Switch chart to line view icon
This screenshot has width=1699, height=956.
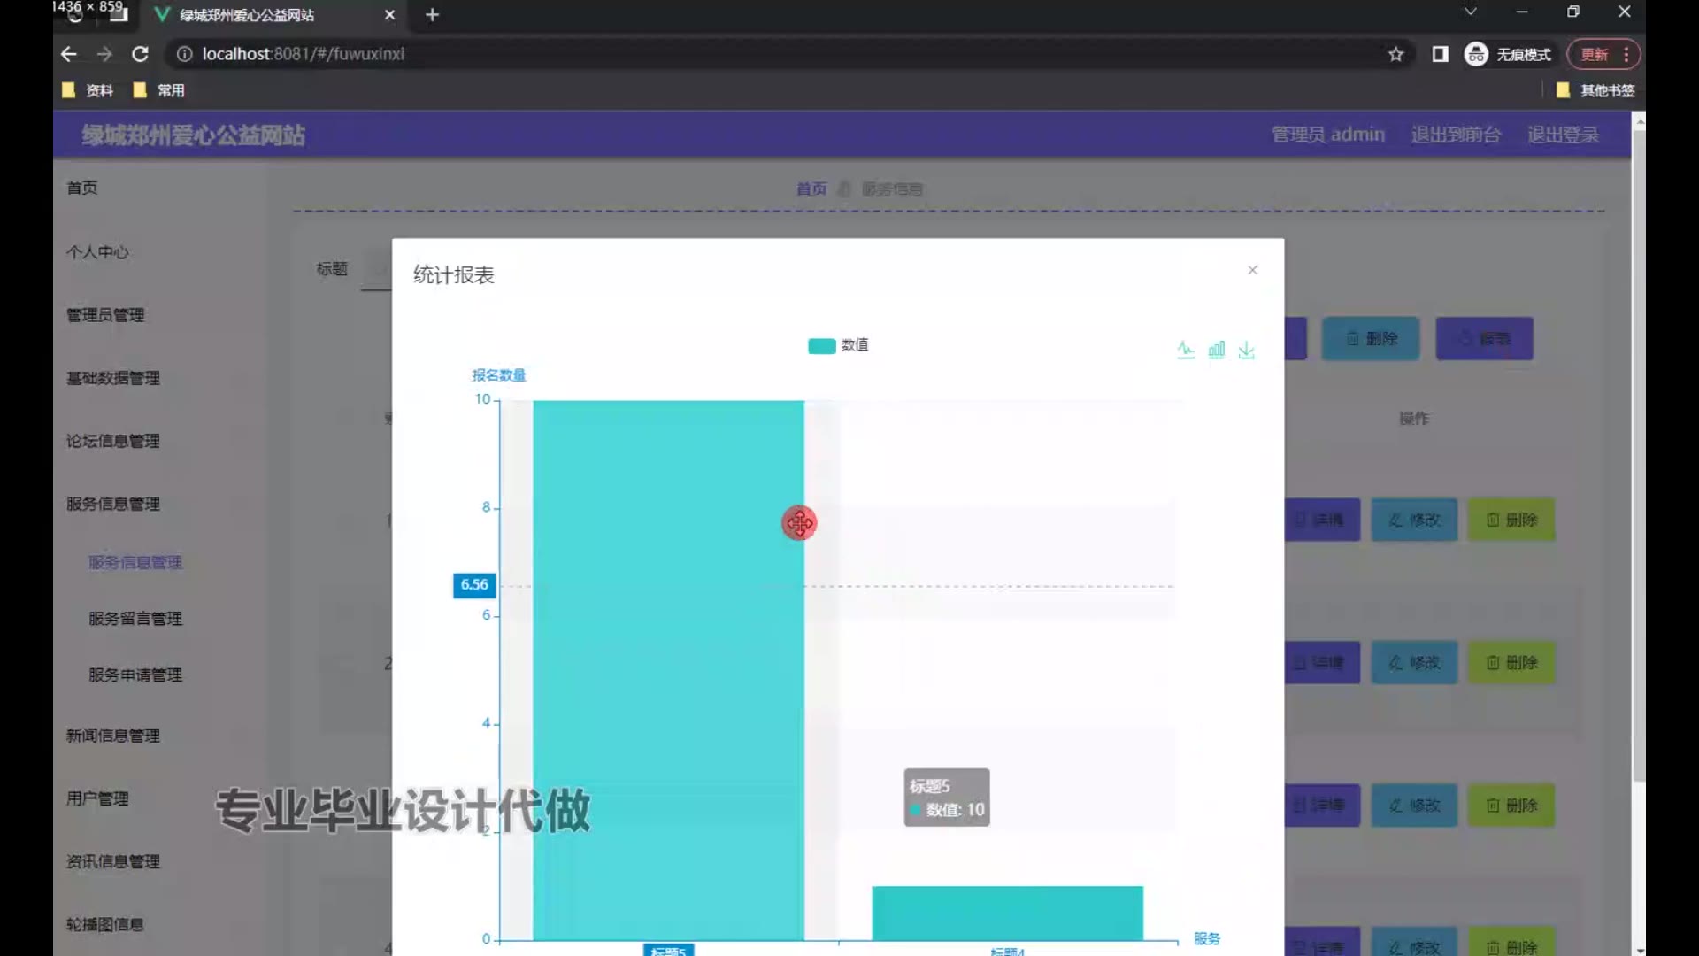click(x=1186, y=350)
